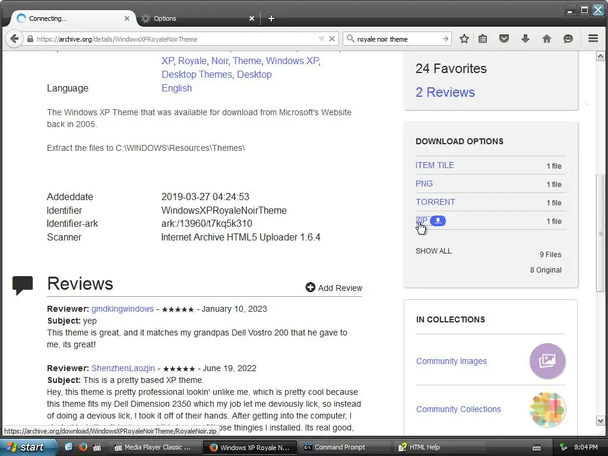Open reviewer gmdkingwindows profile

(x=122, y=309)
